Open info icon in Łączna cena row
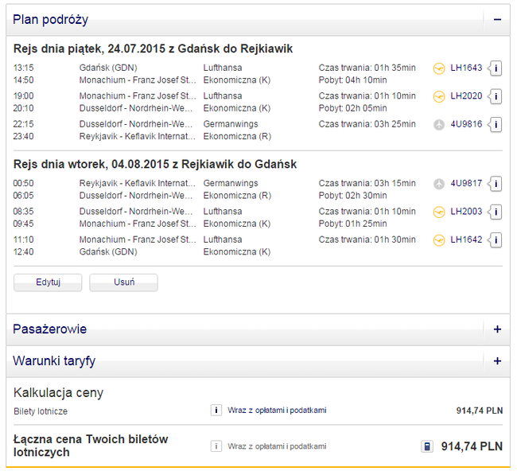The width and height of the screenshot is (517, 475). coord(216,446)
